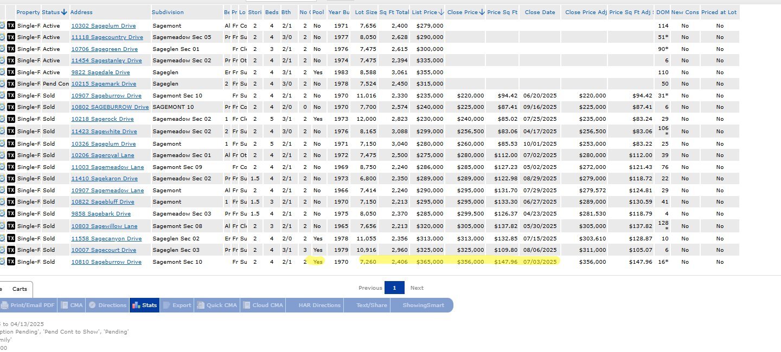The width and height of the screenshot is (781, 352).
Task: Click the Print/Email PDF toolbar button
Action: [28, 305]
